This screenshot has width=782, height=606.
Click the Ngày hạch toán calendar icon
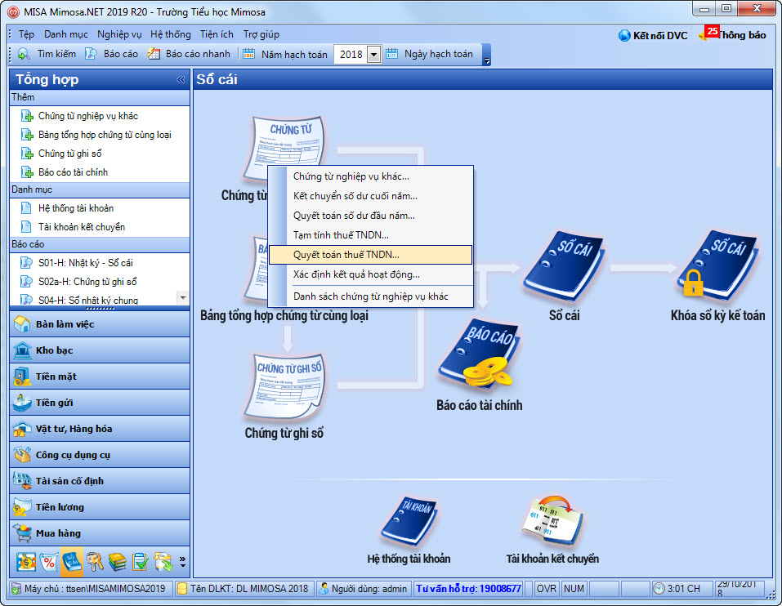pyautogui.click(x=392, y=54)
